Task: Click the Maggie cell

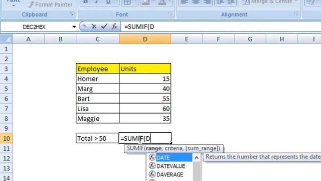Action: [97, 119]
